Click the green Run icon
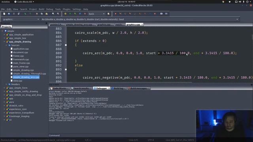Viewport: 253px width, 142px height. [x=70, y=14]
